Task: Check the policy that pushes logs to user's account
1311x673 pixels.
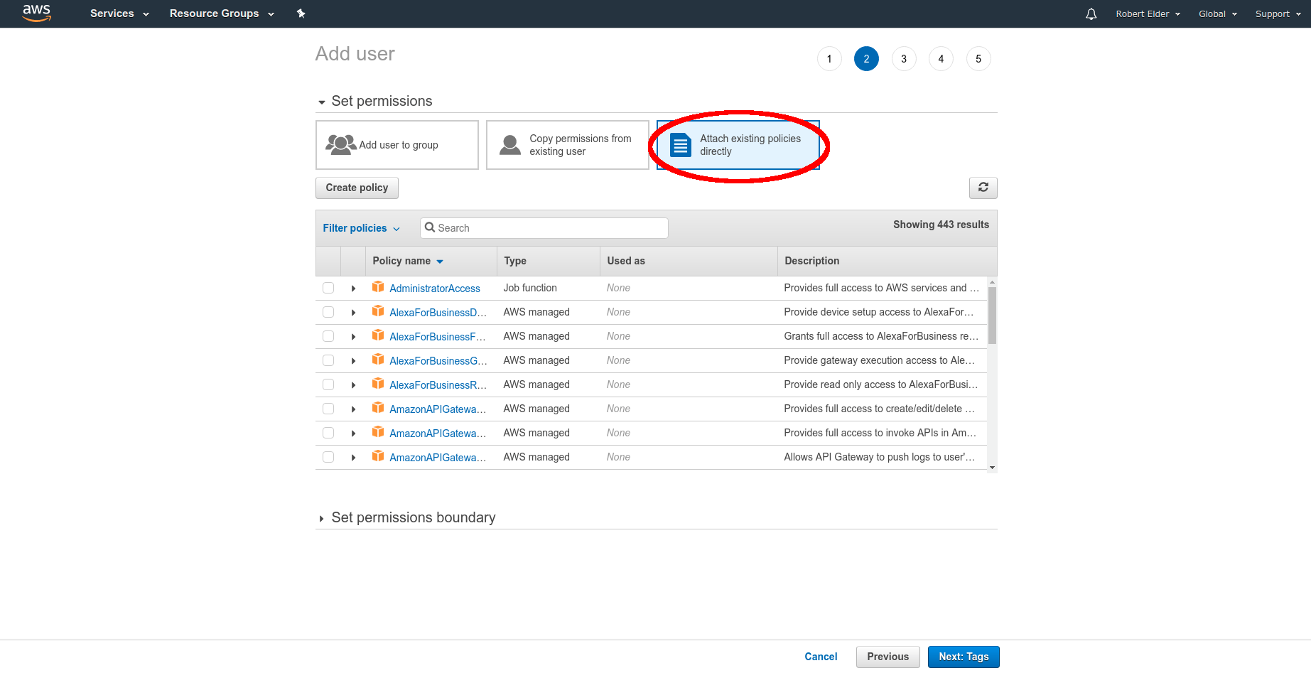Action: click(x=328, y=457)
